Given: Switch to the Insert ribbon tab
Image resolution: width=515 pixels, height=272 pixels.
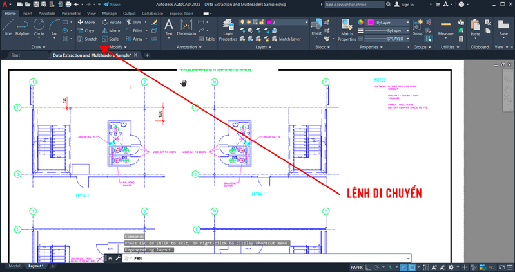Looking at the screenshot, I should coord(27,14).
